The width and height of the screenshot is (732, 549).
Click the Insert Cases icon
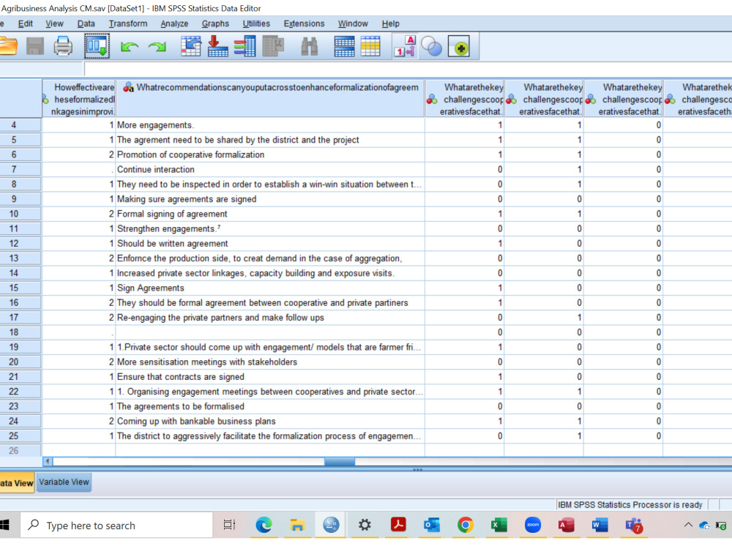click(x=344, y=46)
